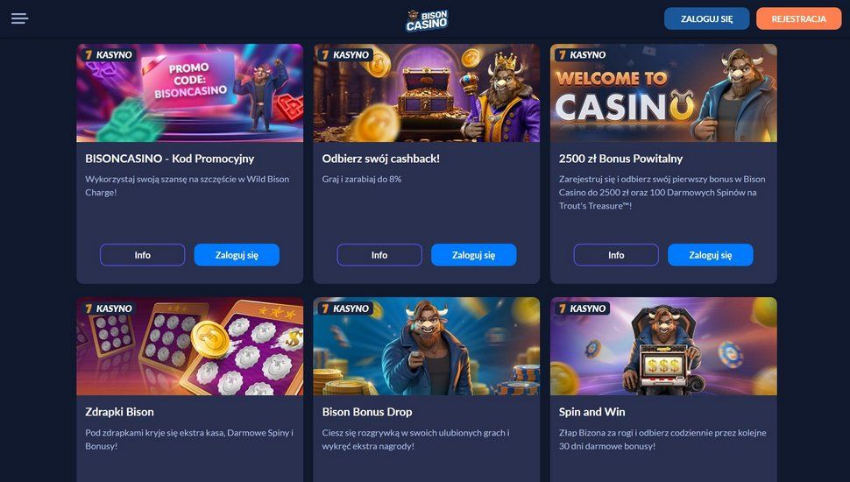Open the hamburger menu icon
Screen dimensions: 850x482
[19, 18]
